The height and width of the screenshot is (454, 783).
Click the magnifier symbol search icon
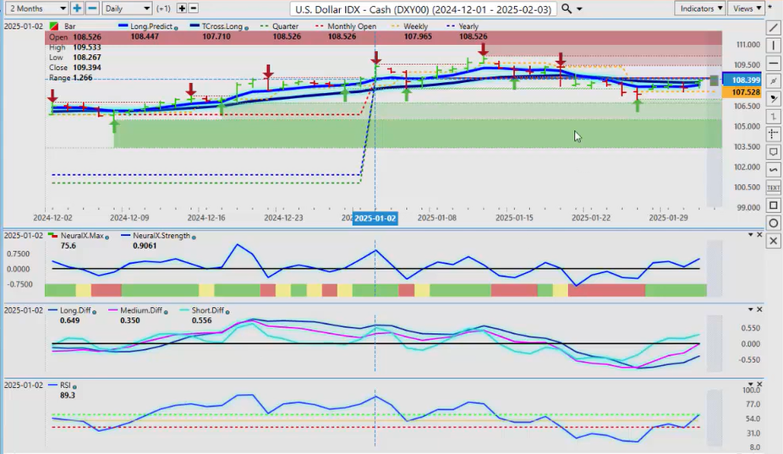(x=567, y=8)
